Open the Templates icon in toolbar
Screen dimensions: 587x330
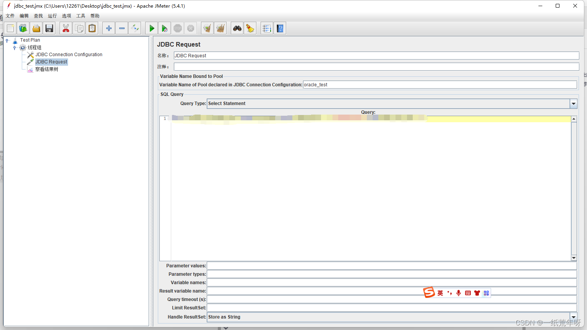[23, 28]
